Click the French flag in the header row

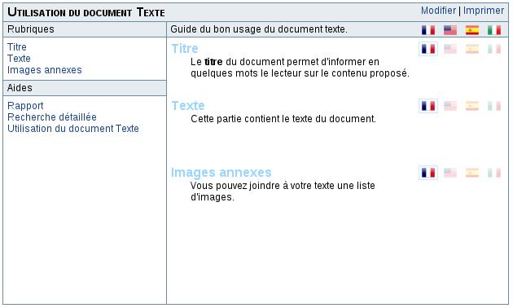(428, 30)
